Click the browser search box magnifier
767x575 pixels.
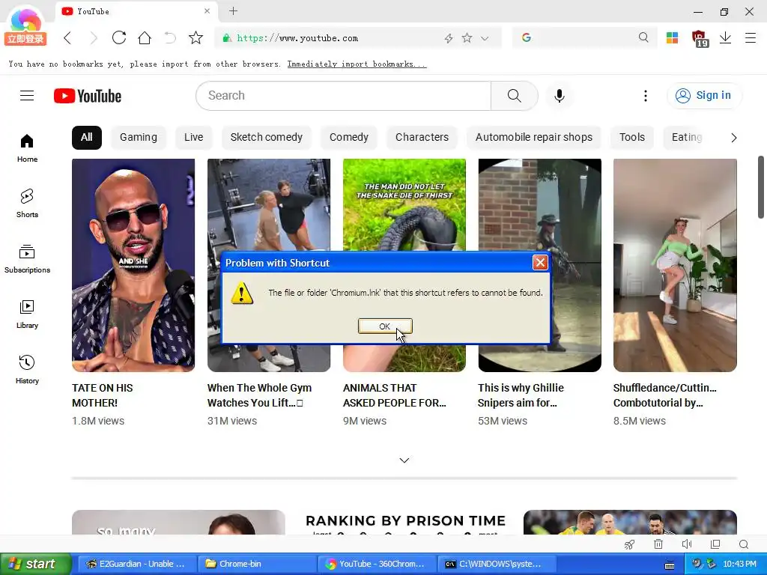click(x=643, y=37)
